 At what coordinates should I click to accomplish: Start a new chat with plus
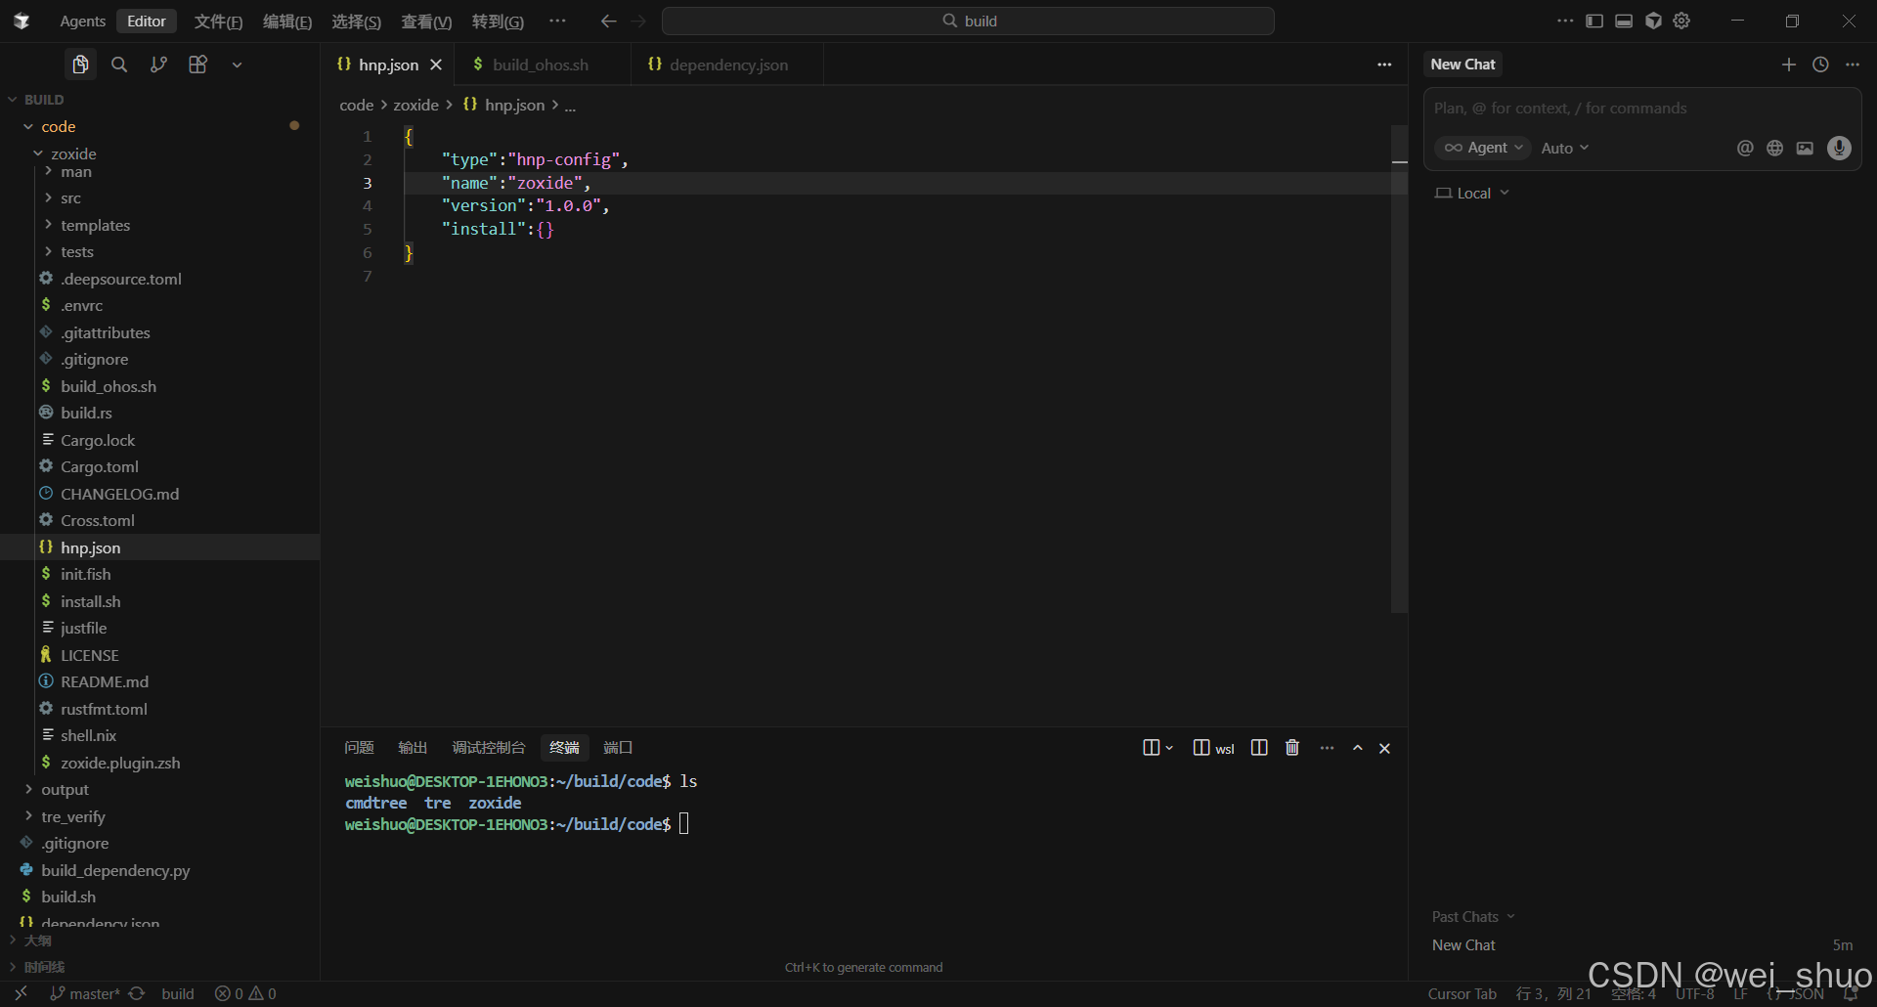pyautogui.click(x=1789, y=65)
